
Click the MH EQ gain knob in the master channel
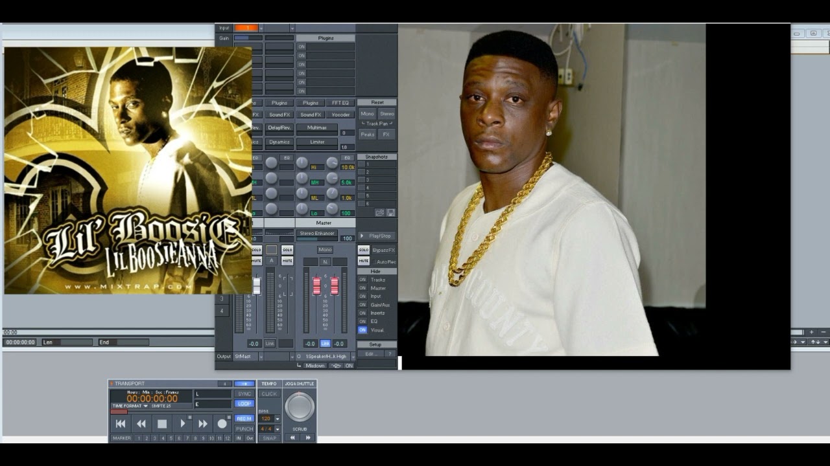click(302, 178)
